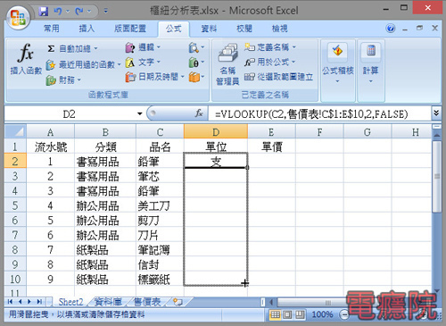The height and width of the screenshot is (326, 446).
Task: Click the 自動加總 sigma button
Action: [x=69, y=48]
